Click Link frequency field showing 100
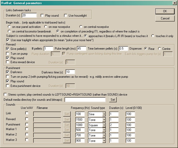This screenshot has height=148, width=178. pos(80,114)
